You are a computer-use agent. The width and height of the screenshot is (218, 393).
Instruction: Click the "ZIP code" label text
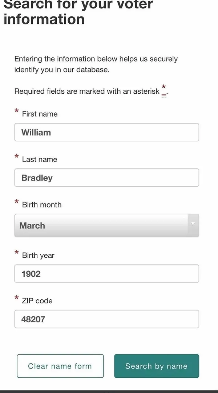click(x=37, y=301)
